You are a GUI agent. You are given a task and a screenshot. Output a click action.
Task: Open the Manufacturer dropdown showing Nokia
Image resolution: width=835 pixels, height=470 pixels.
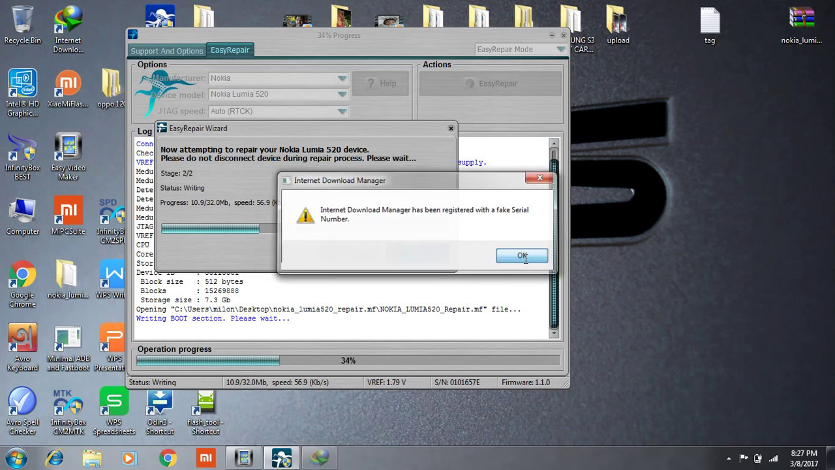(x=279, y=78)
